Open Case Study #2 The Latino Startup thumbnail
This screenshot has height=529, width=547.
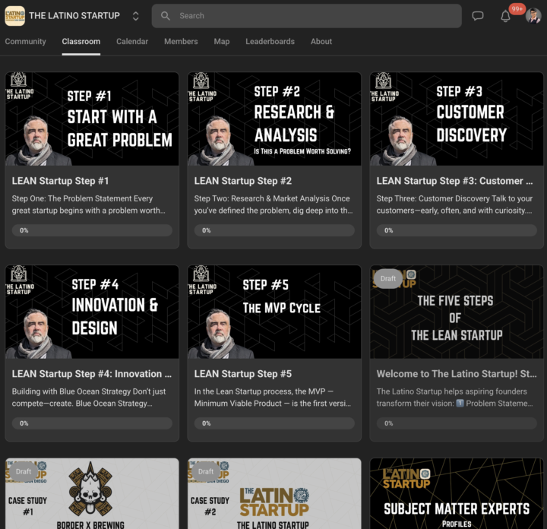(274, 493)
